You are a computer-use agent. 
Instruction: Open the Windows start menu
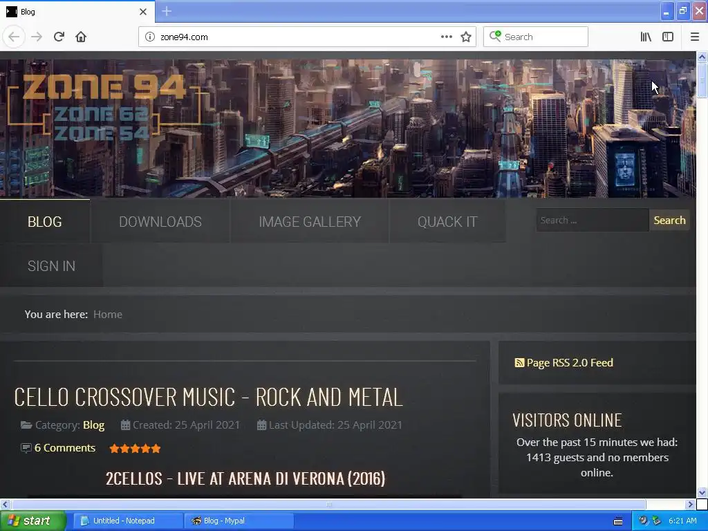point(32,521)
